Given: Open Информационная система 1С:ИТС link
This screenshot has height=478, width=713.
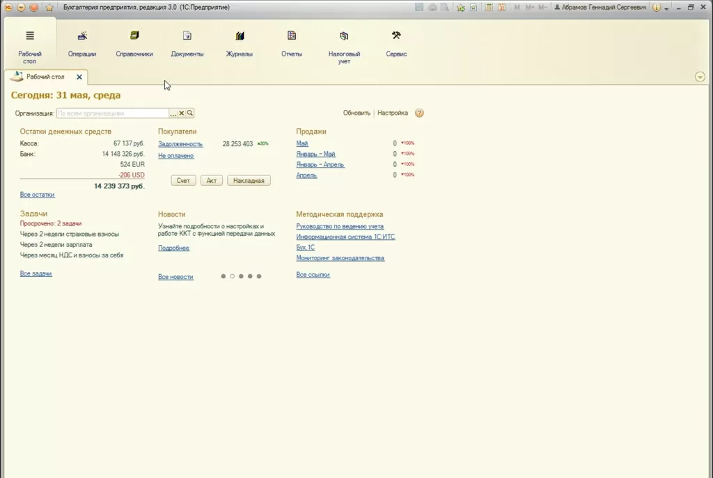Looking at the screenshot, I should (345, 237).
